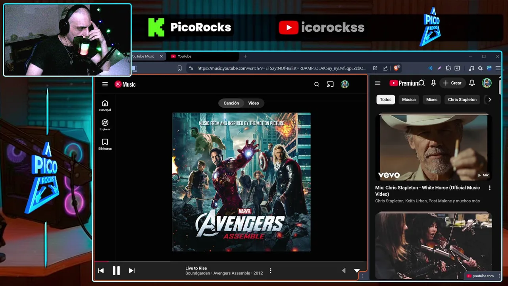Viewport: 508px width, 286px height.
Task: Open a new browser tab
Action: pyautogui.click(x=245, y=56)
